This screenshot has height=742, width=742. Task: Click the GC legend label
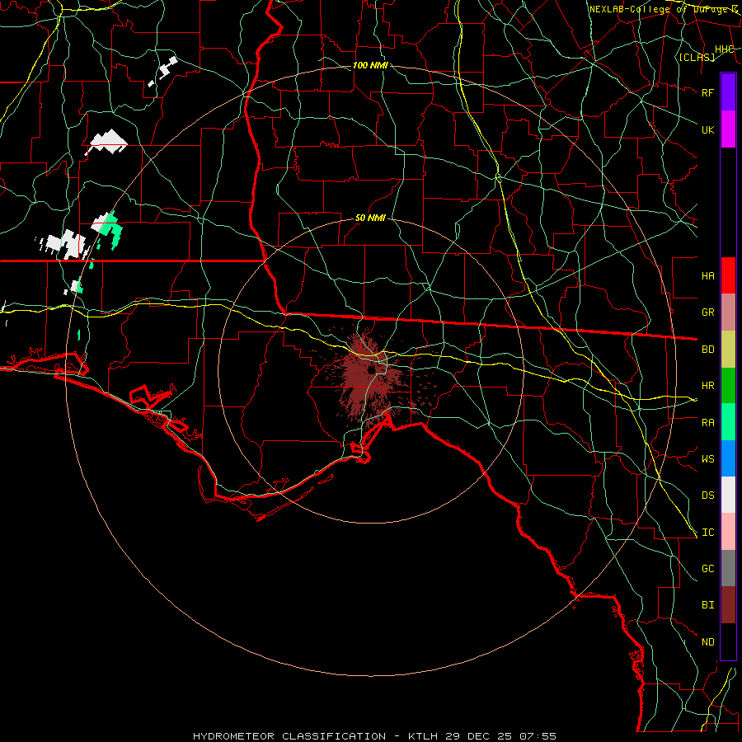pos(708,569)
